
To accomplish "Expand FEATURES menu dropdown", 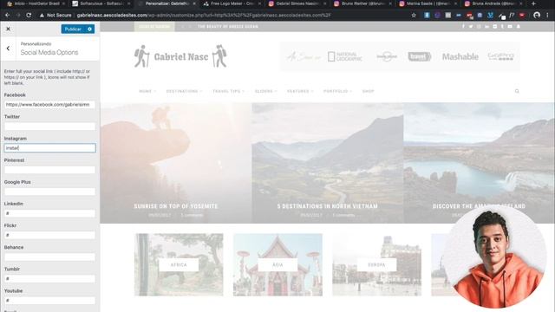I will 300,91.
